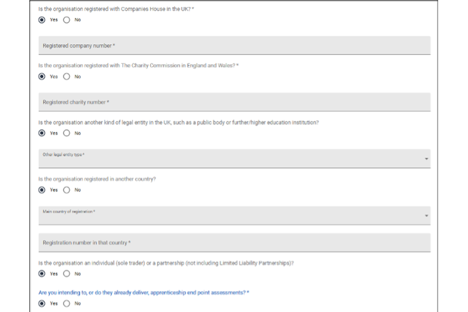Viewport: 468px width, 312px height.
Task: Choose No for apprenticeship end point assessments
Action: pyautogui.click(x=66, y=303)
